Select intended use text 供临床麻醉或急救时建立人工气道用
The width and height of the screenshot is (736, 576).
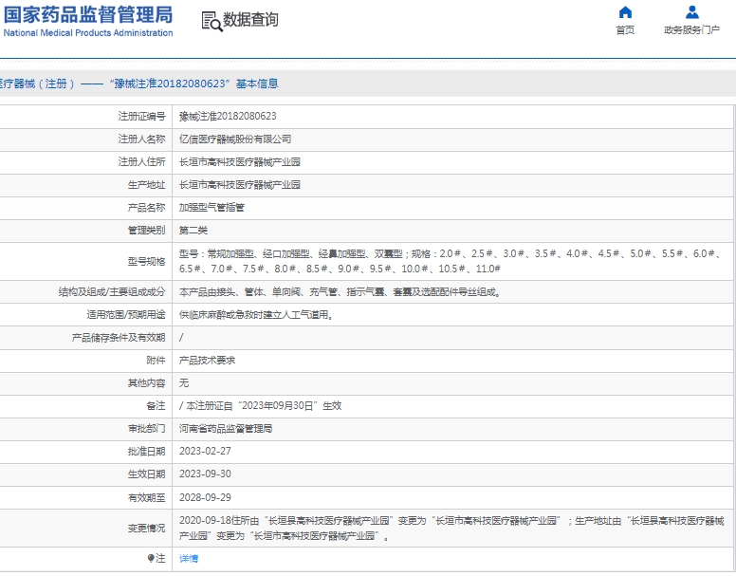pos(256,314)
